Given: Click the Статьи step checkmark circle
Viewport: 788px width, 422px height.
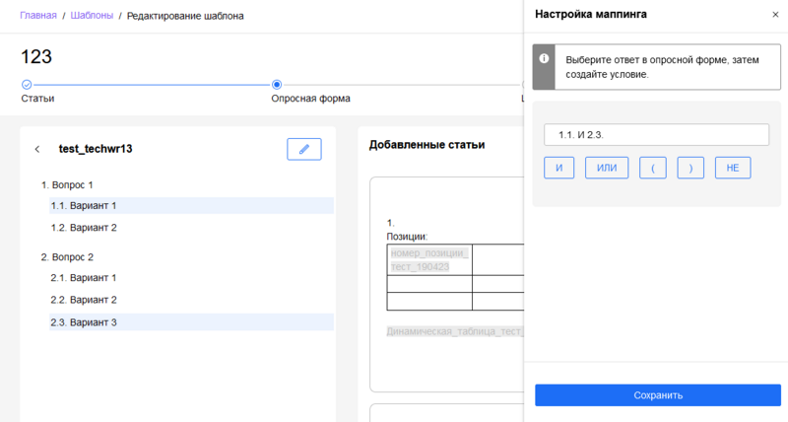Looking at the screenshot, I should tap(27, 85).
